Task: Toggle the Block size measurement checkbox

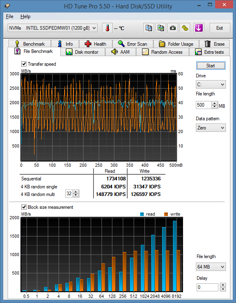Action: click(24, 207)
